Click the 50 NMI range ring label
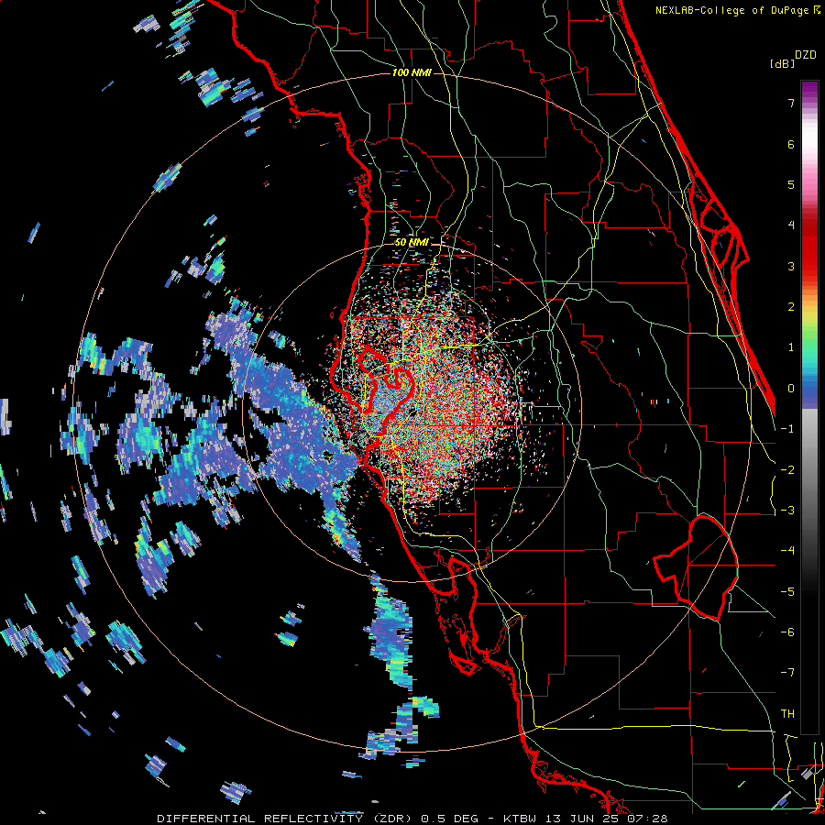 point(412,243)
